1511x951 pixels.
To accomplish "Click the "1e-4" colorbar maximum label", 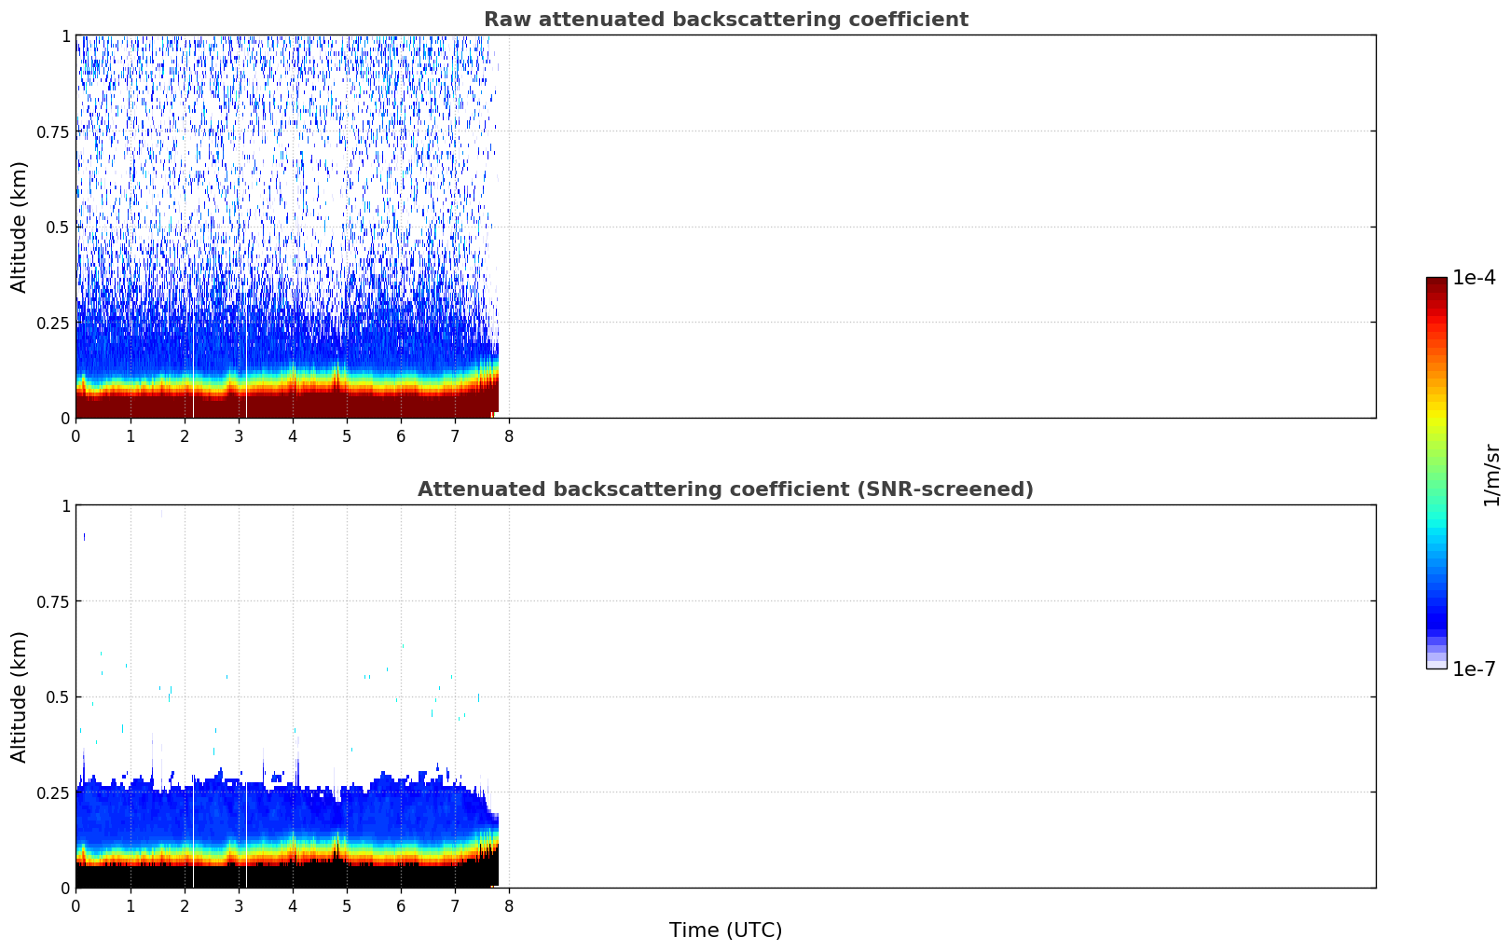I will (1474, 278).
